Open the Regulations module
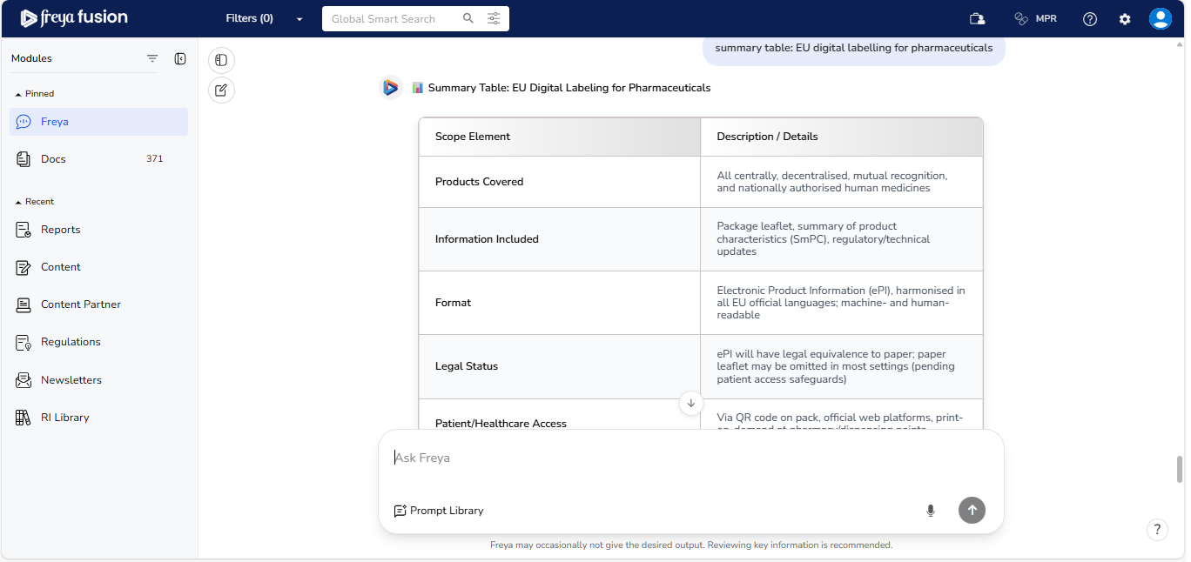The image size is (1191, 562). click(x=70, y=342)
